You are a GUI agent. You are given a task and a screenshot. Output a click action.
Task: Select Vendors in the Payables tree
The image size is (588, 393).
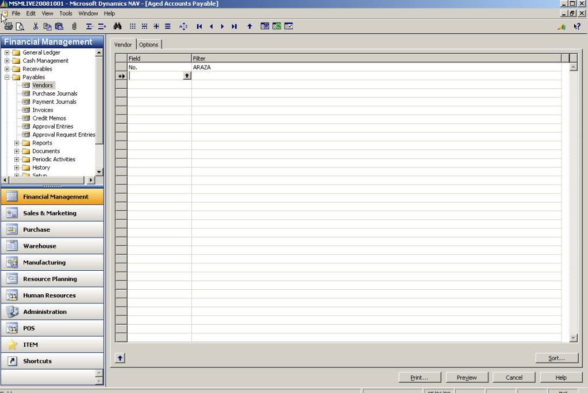click(x=43, y=85)
